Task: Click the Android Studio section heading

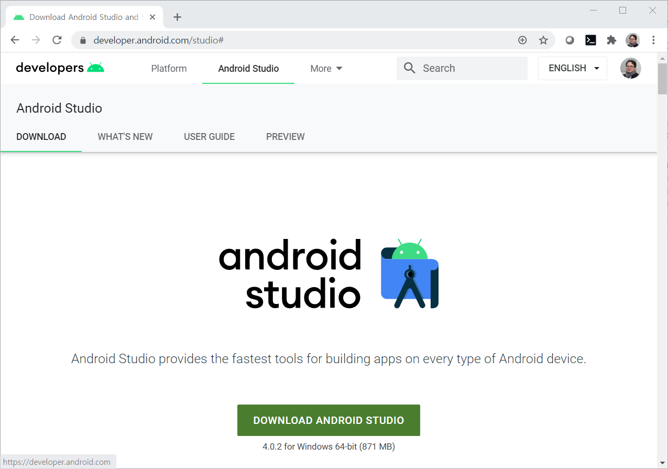Action: 59,108
